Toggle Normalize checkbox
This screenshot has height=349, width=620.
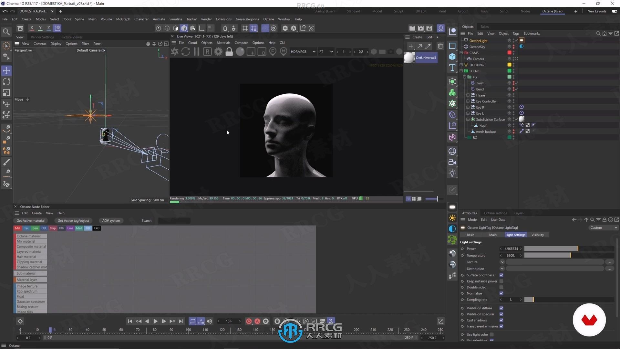(501, 293)
